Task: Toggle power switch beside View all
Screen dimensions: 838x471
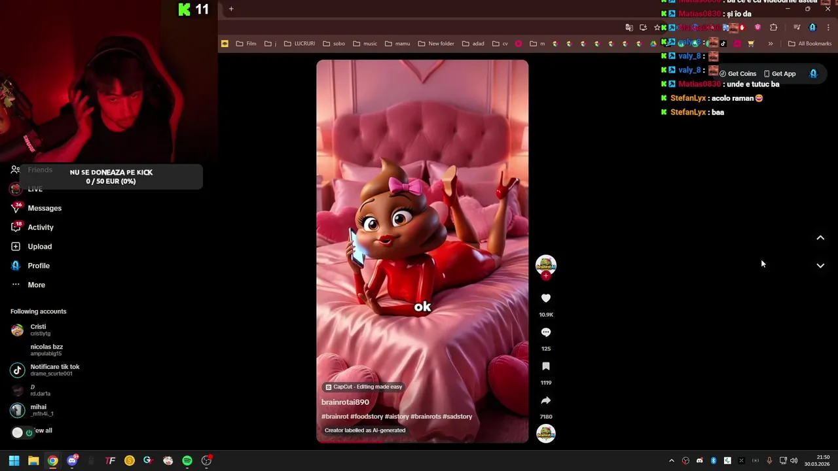Action: click(x=24, y=432)
